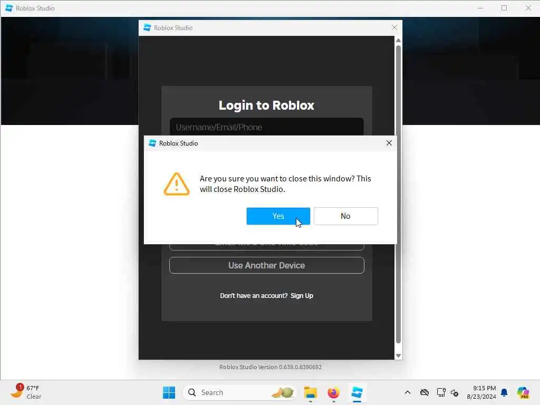Click the display/network tray icon
The width and height of the screenshot is (540, 405).
pos(441,392)
